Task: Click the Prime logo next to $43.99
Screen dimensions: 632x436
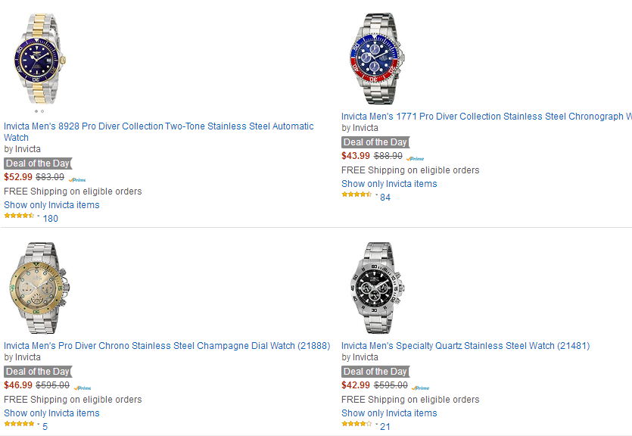Action: click(416, 158)
